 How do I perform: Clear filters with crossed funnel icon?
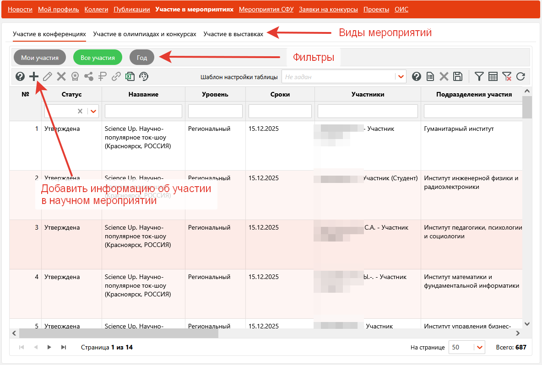point(507,77)
